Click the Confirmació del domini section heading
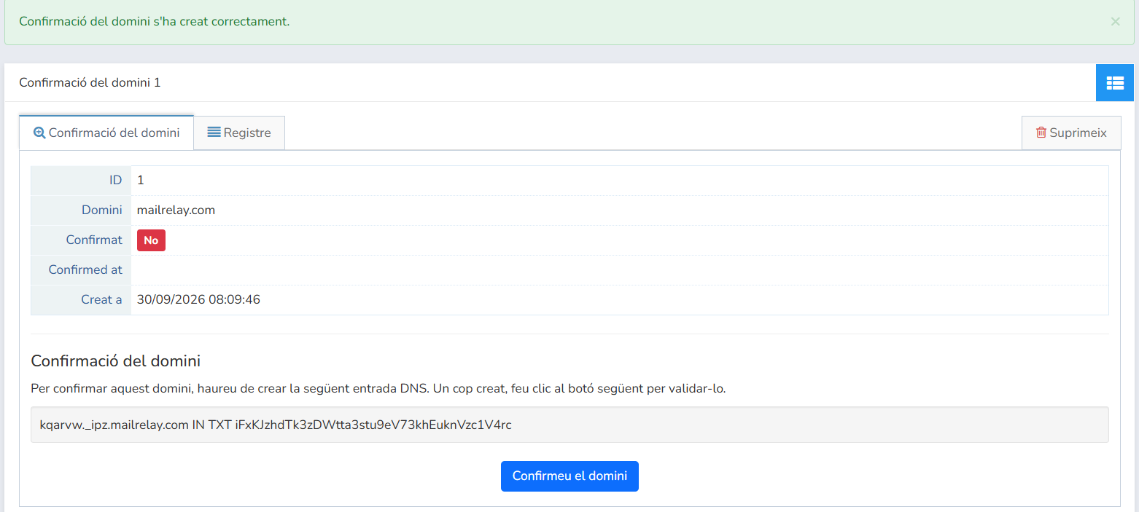Screen dimensions: 1139x512 [116, 361]
